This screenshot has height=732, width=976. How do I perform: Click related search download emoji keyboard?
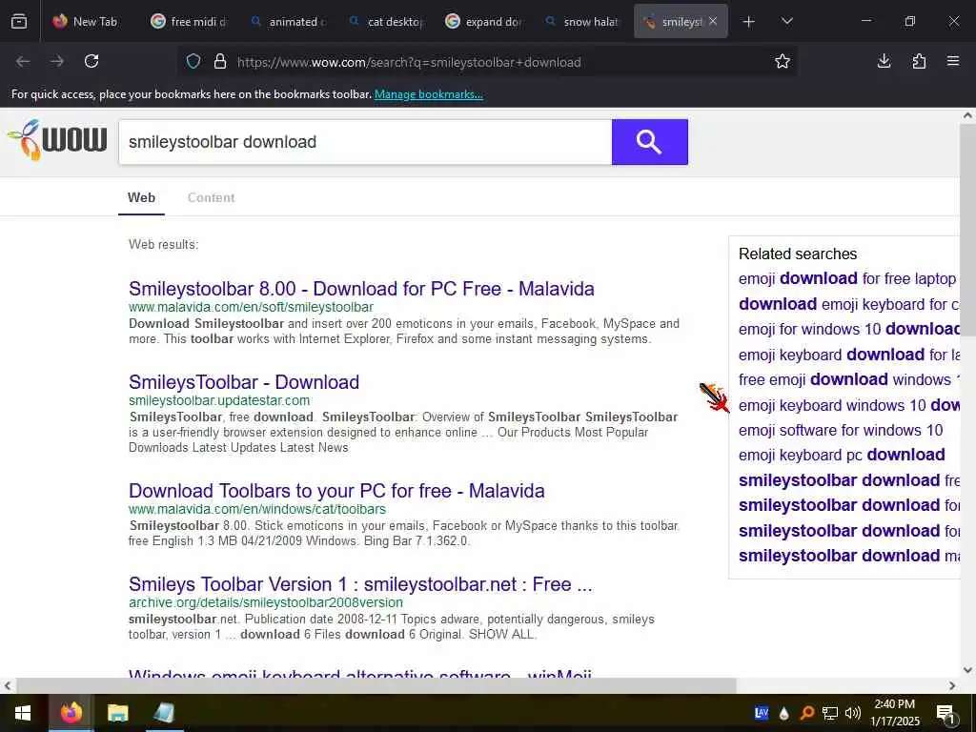(849, 304)
